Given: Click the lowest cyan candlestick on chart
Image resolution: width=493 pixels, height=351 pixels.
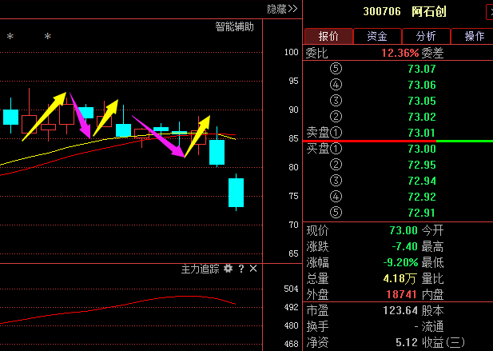Looking at the screenshot, I should click(236, 193).
